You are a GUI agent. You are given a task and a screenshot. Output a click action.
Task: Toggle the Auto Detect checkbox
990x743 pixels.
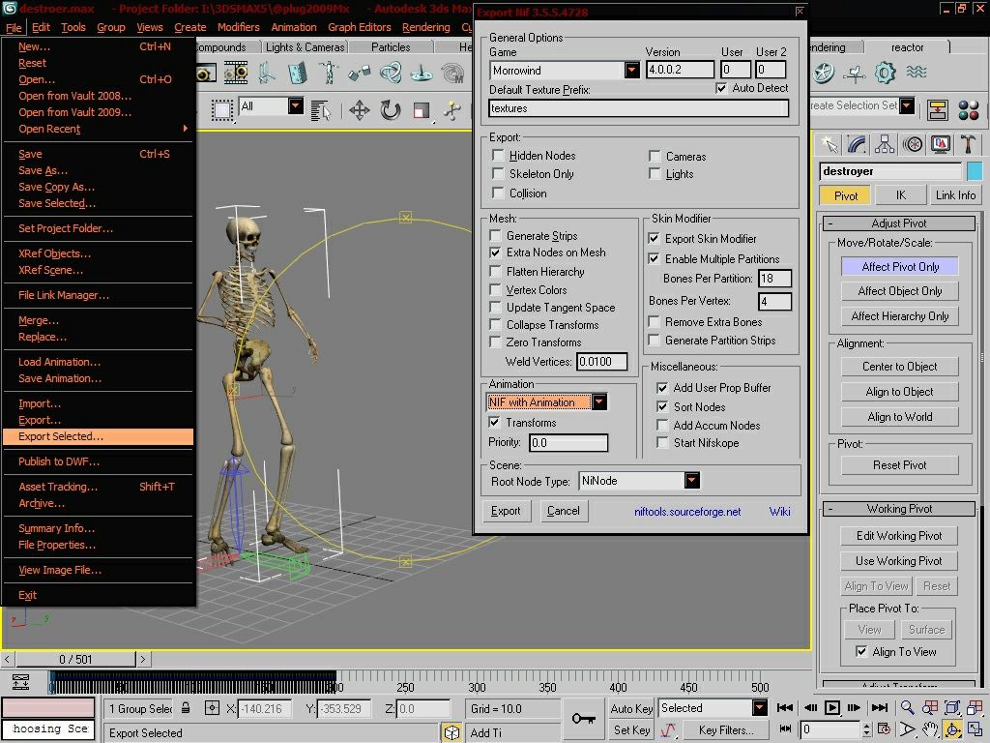pos(721,88)
